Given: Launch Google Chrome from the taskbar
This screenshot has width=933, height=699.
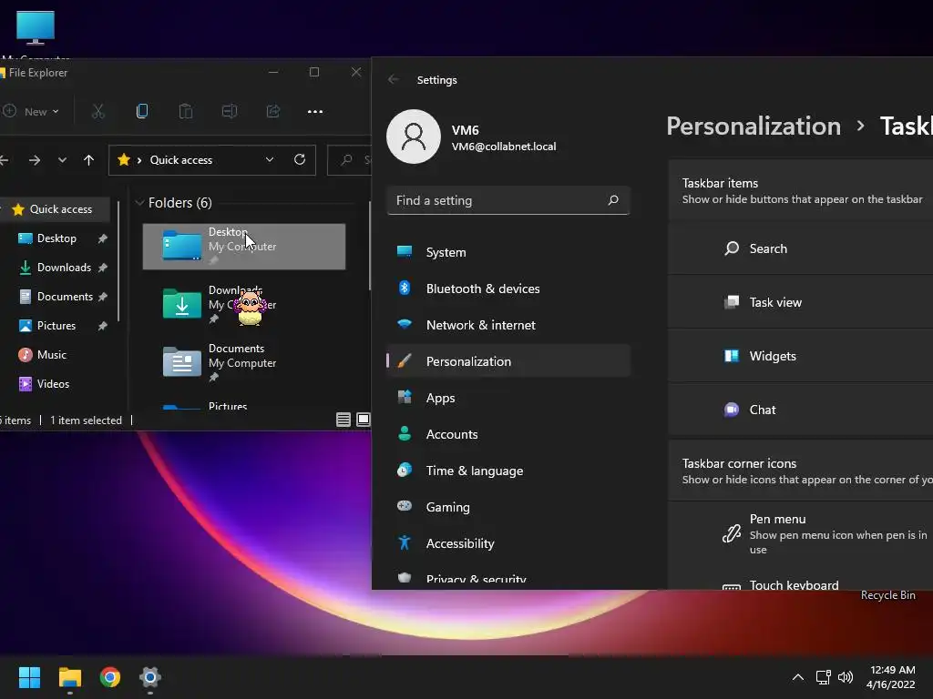Looking at the screenshot, I should point(110,677).
